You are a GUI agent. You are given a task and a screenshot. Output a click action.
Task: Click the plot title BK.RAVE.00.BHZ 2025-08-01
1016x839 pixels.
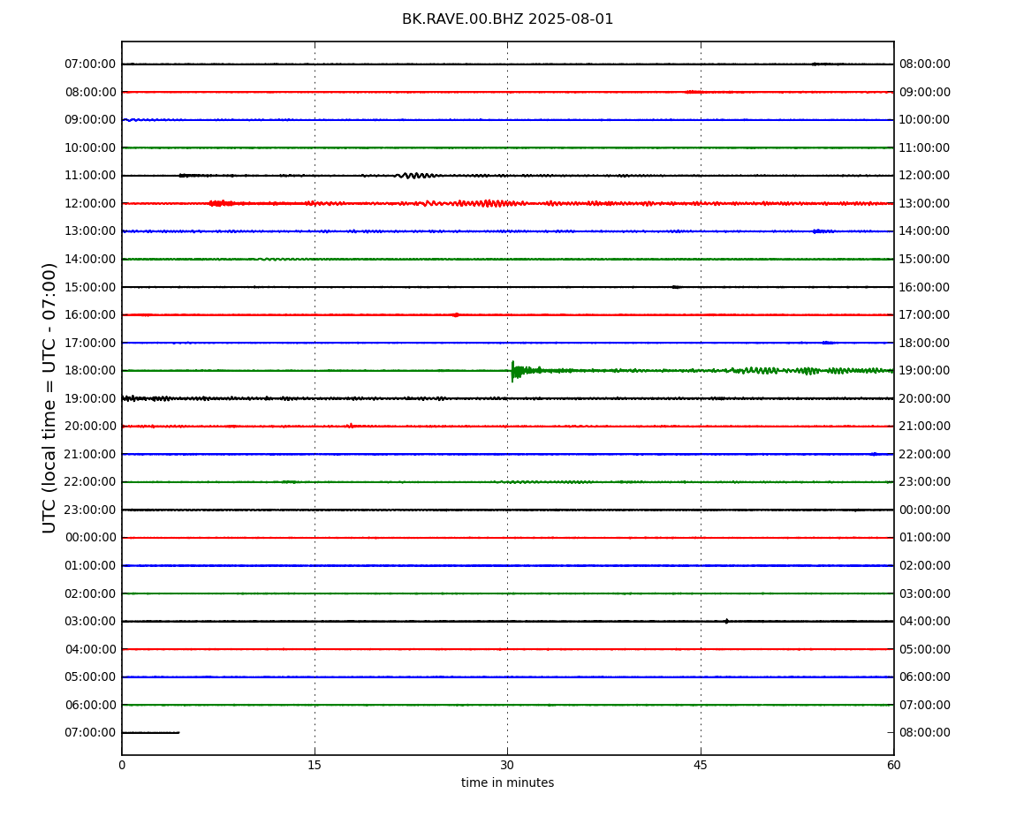click(x=507, y=19)
